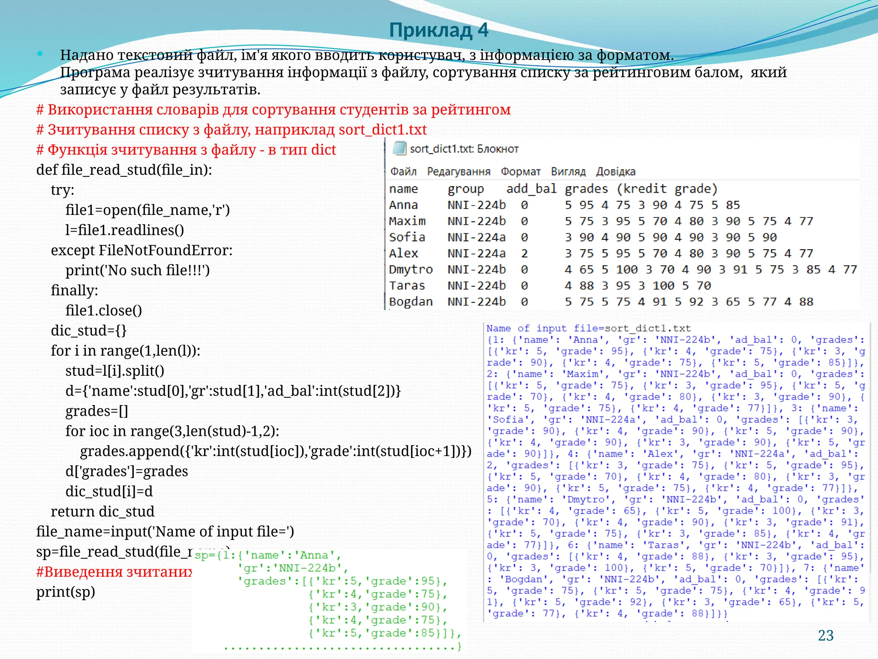Open the Формат menu in Notepad
Screen dimensions: 878x659
coord(520,172)
